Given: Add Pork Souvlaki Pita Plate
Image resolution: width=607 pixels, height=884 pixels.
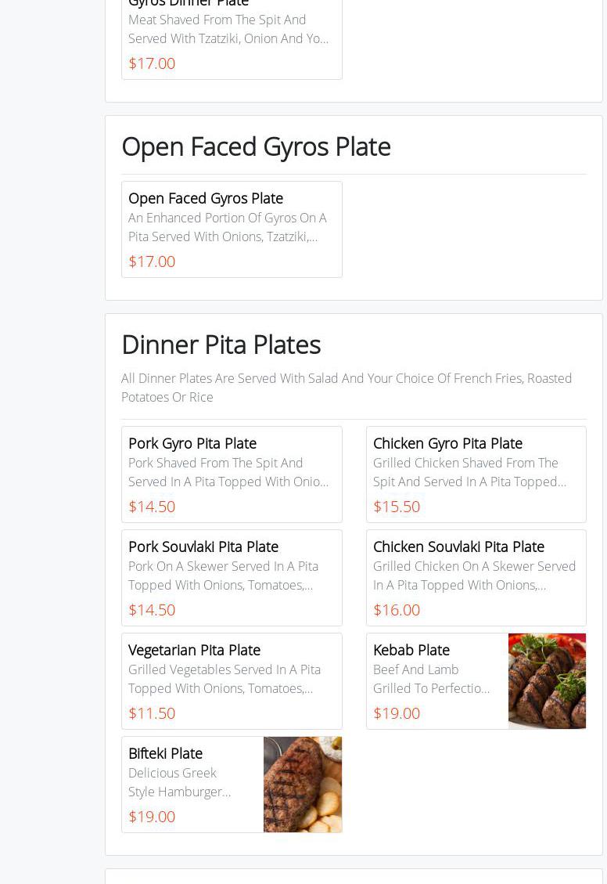Looking at the screenshot, I should click(x=232, y=578).
